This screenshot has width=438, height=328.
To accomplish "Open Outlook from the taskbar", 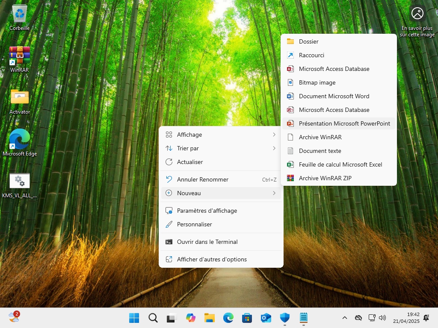I will (266, 318).
